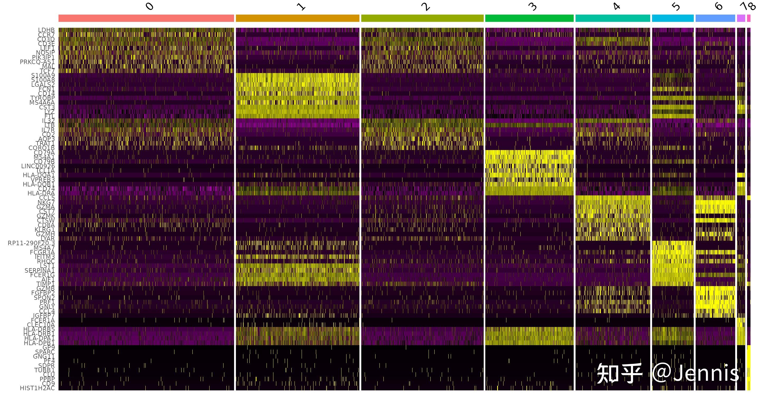The height and width of the screenshot is (405, 760).
Task: Click the salmon cluster 0 color bar
Action: tap(146, 18)
